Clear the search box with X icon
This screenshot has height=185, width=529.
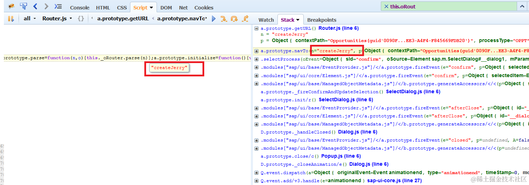pos(386,6)
